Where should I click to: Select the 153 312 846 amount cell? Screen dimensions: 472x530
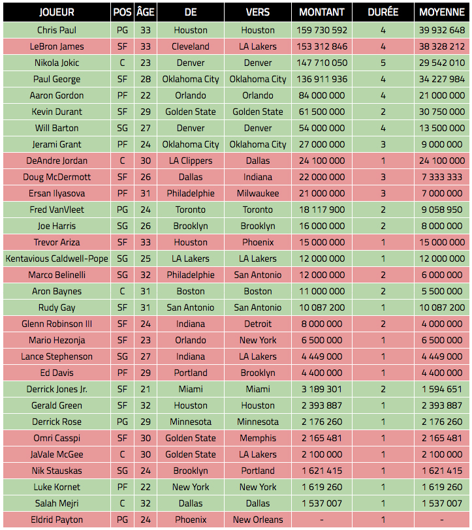(x=322, y=46)
